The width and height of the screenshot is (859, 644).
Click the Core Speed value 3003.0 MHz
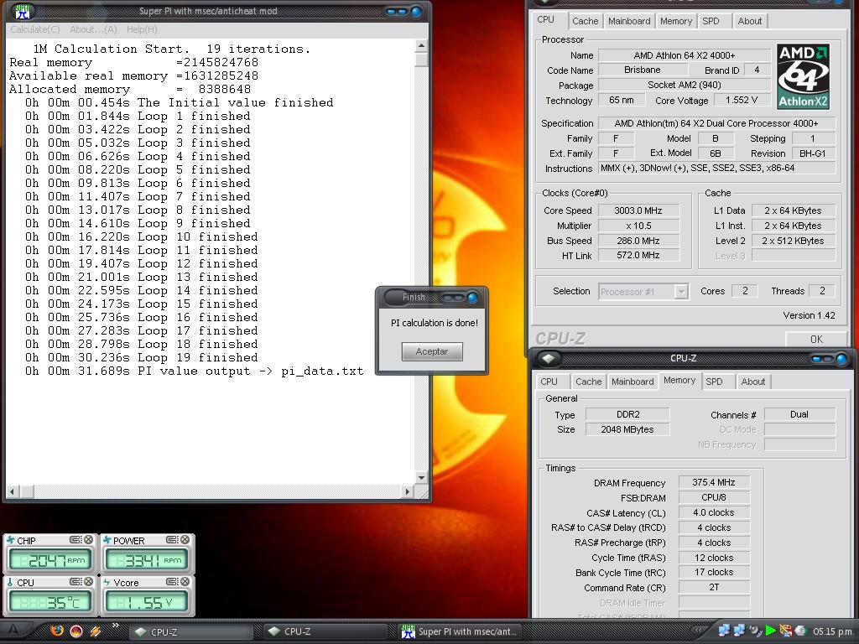click(x=638, y=210)
